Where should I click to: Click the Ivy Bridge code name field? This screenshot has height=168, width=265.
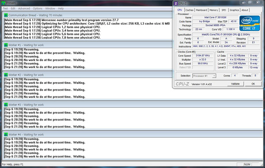coord(204,22)
